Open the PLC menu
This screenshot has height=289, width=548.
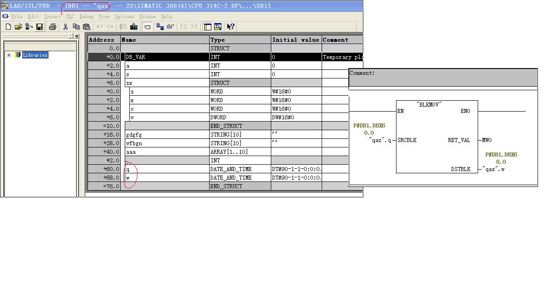tap(70, 16)
